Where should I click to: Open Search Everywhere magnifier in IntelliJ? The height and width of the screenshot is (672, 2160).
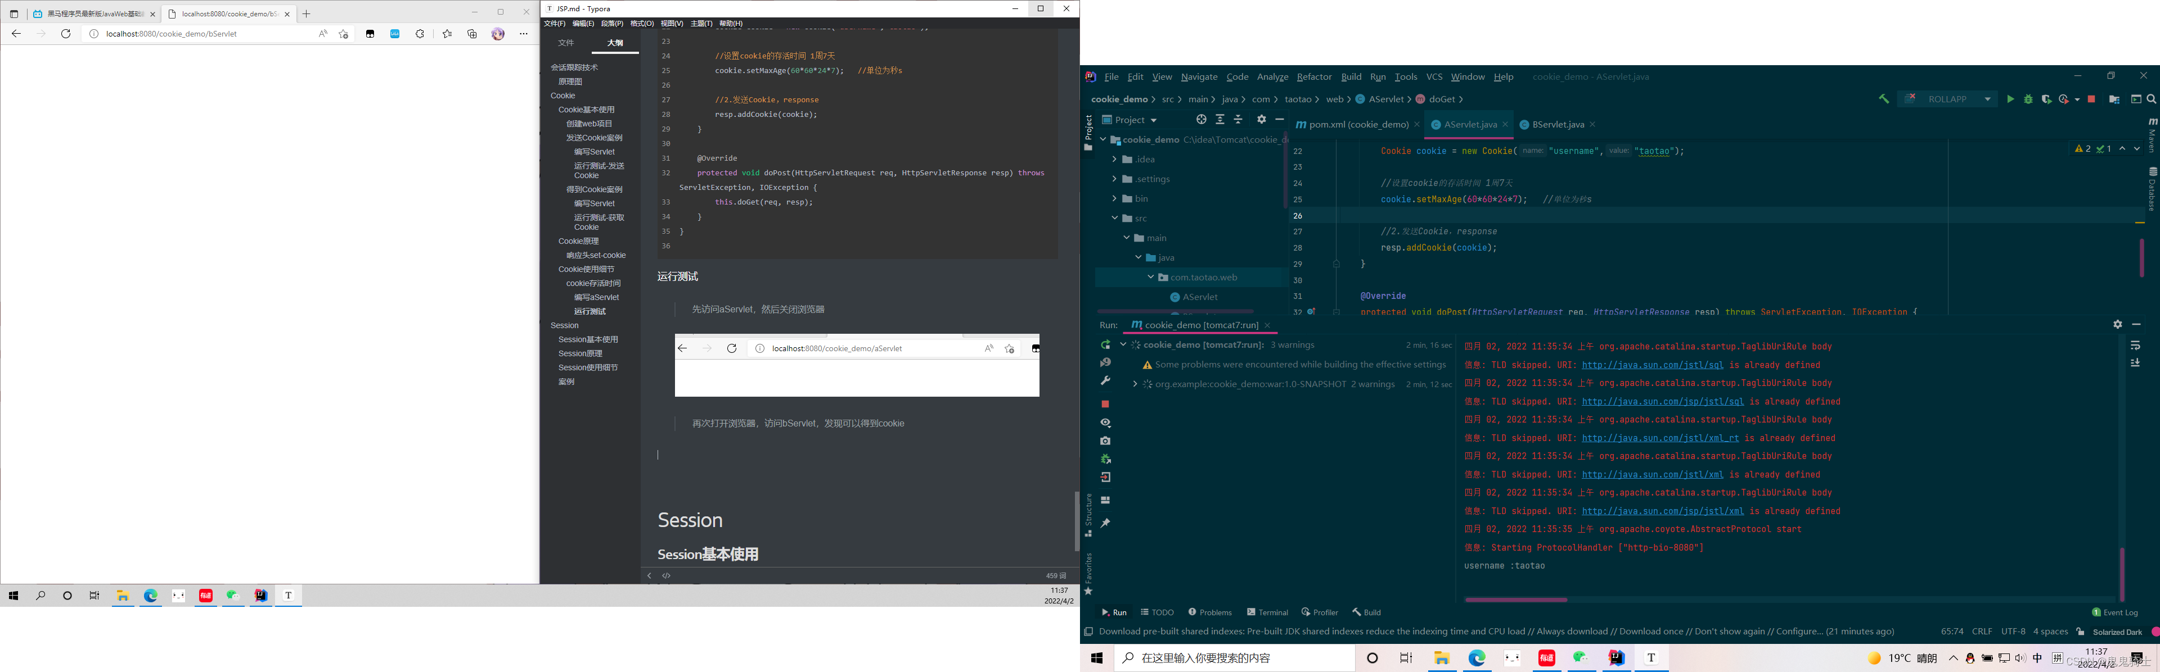click(x=2151, y=99)
